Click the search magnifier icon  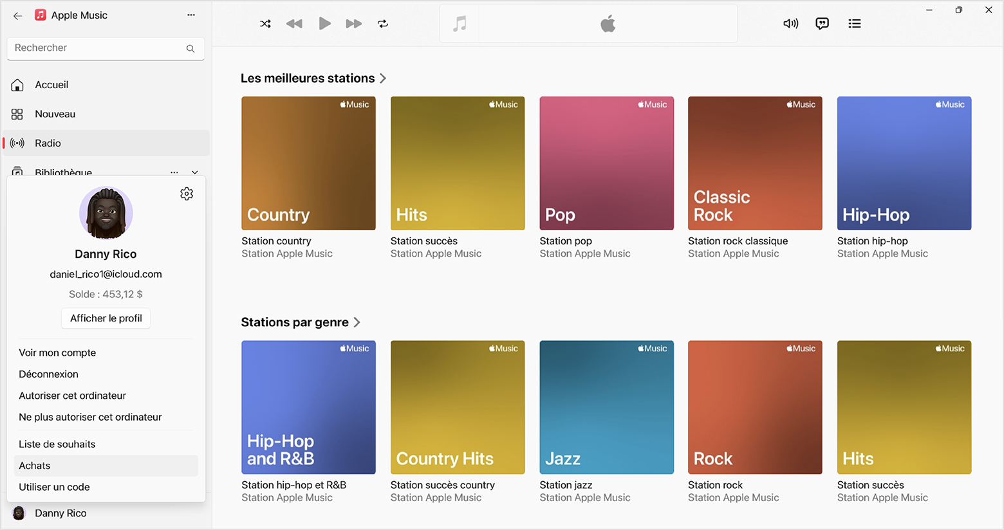[x=191, y=48]
